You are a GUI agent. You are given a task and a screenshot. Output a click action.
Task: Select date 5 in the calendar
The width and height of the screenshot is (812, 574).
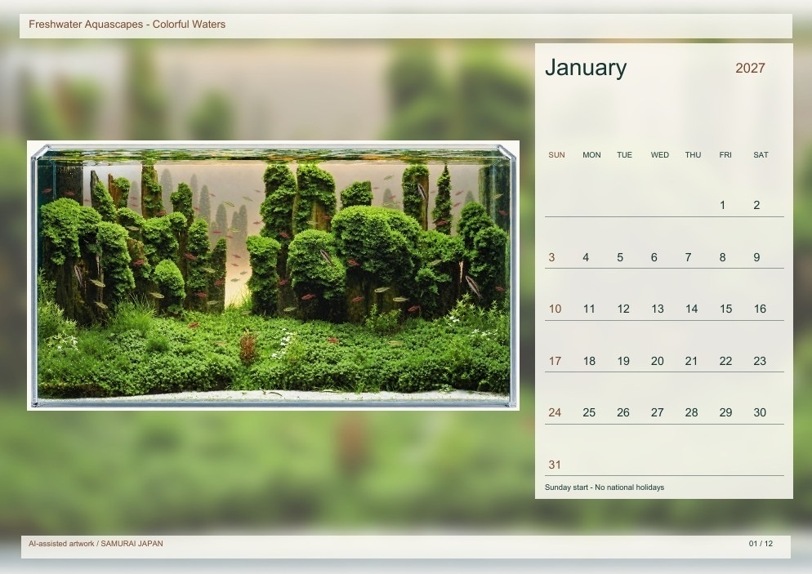click(x=620, y=257)
